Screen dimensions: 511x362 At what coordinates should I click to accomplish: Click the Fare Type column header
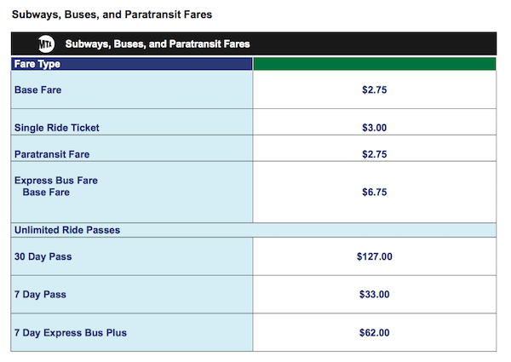pos(37,64)
